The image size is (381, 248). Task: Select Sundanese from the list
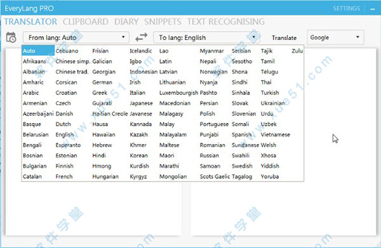(245, 145)
